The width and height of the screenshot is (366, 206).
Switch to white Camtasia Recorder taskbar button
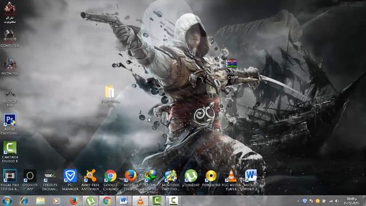[173, 201]
